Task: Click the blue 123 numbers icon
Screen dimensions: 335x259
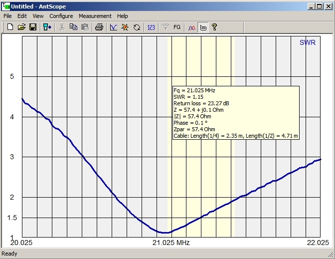Action: click(151, 27)
